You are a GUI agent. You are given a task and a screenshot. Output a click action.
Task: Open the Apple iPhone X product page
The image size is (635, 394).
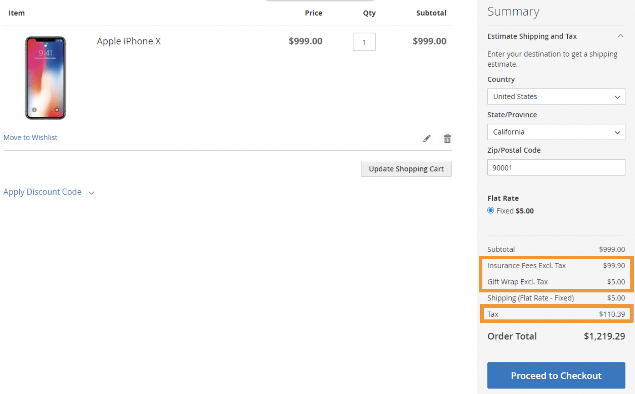click(129, 41)
